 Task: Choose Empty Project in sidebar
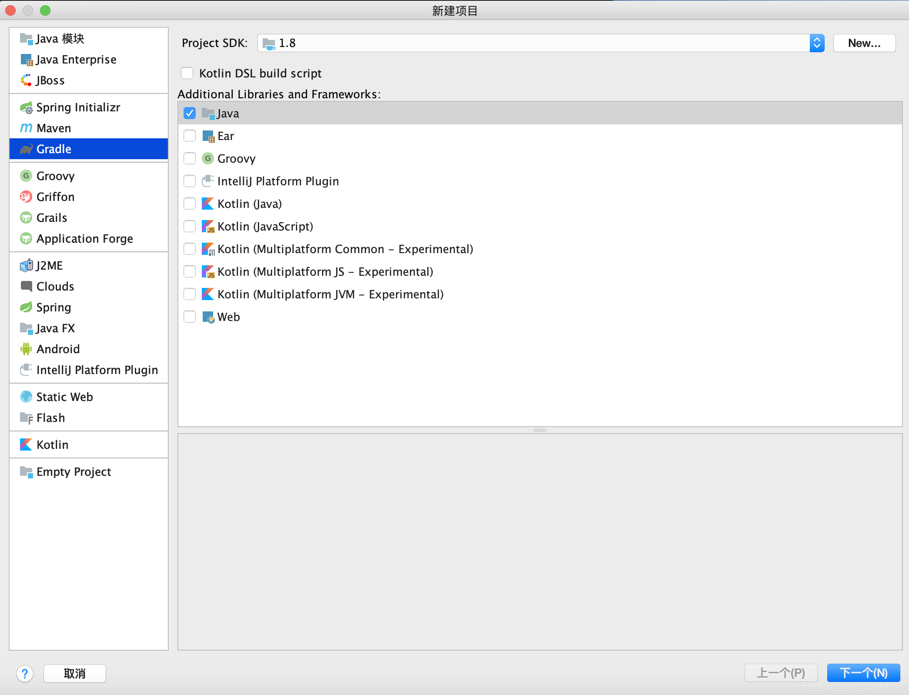point(74,472)
